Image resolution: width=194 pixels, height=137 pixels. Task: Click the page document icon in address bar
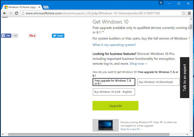(x=23, y=13)
